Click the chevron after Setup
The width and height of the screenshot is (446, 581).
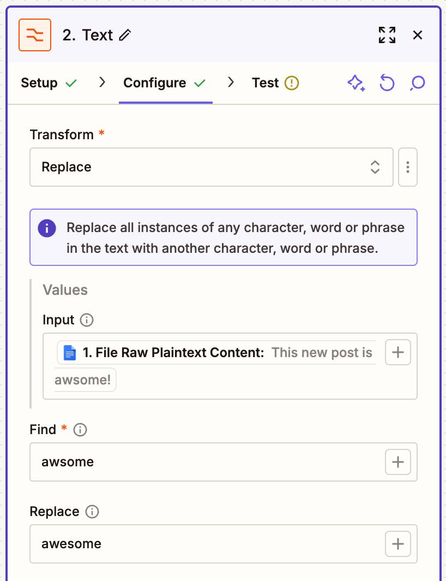coord(102,82)
